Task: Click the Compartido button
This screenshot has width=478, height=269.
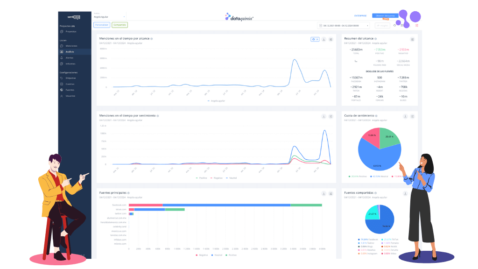Action: [119, 25]
